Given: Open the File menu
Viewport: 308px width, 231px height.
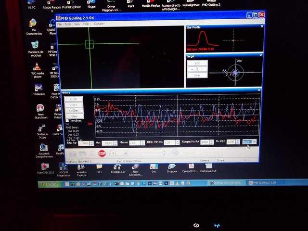Looking at the screenshot, I should 59,24.
